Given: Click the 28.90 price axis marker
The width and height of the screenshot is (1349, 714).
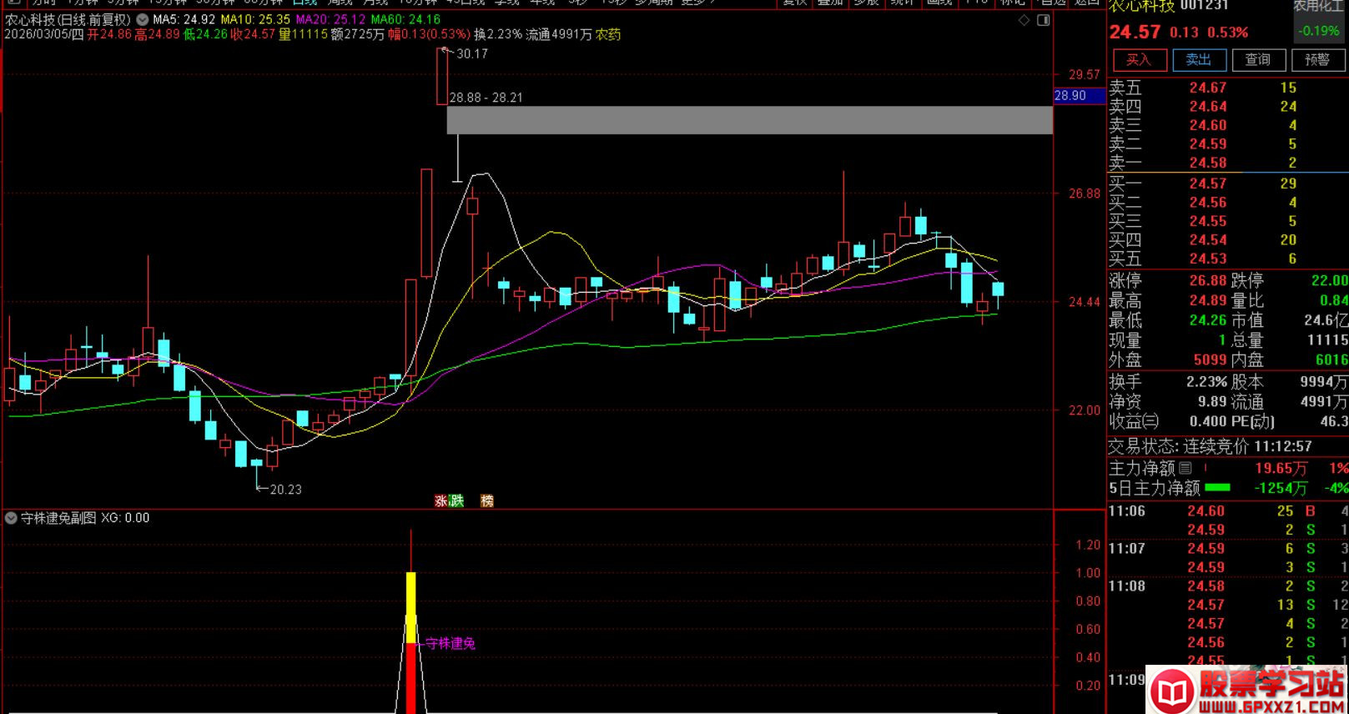Looking at the screenshot, I should tap(1070, 96).
